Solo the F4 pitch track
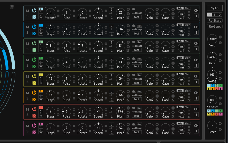Screen dimensions: 228x143 [27, 66]
